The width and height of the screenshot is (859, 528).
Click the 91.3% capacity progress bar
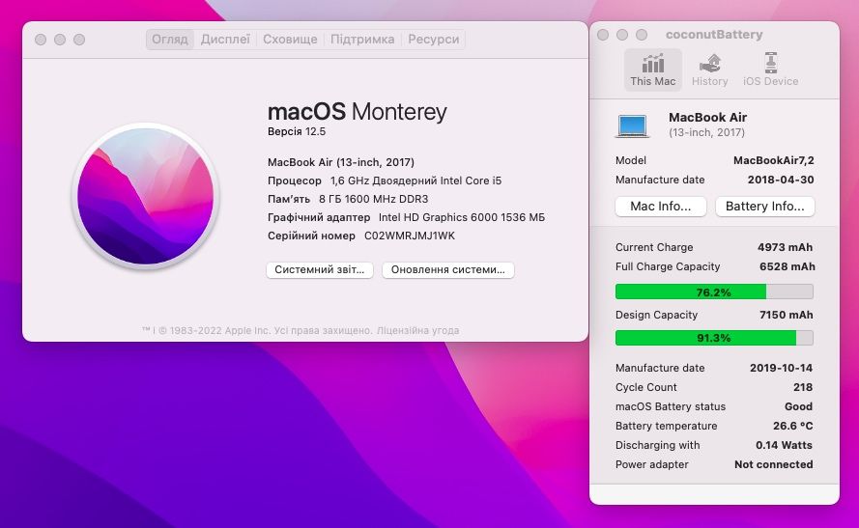[714, 338]
